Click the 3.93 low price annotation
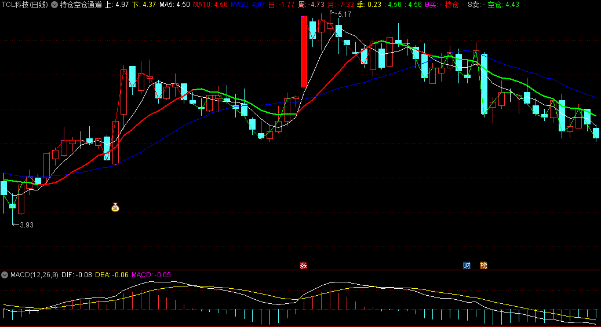The width and height of the screenshot is (601, 327). (27, 225)
